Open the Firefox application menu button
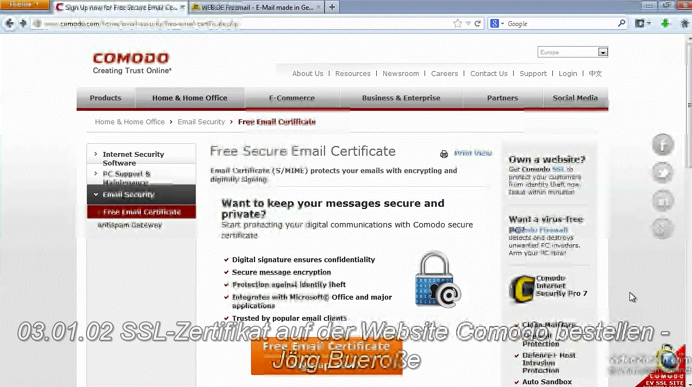 [25, 5]
